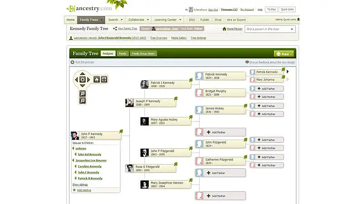Expand ancestors right of Patrick Kennedy

[288, 72]
